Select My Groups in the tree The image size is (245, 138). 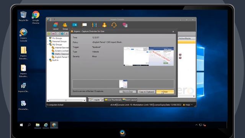click(57, 44)
